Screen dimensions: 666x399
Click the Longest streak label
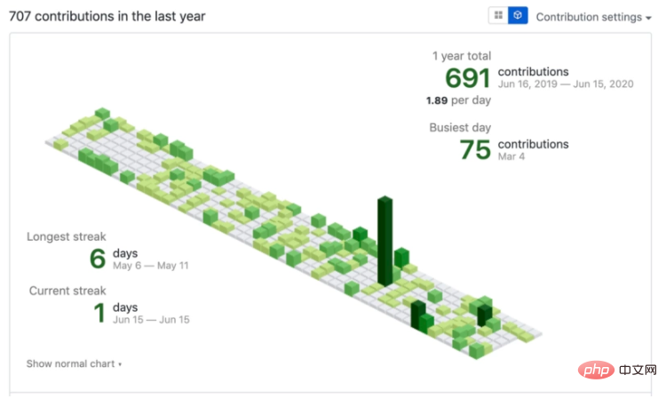(67, 236)
